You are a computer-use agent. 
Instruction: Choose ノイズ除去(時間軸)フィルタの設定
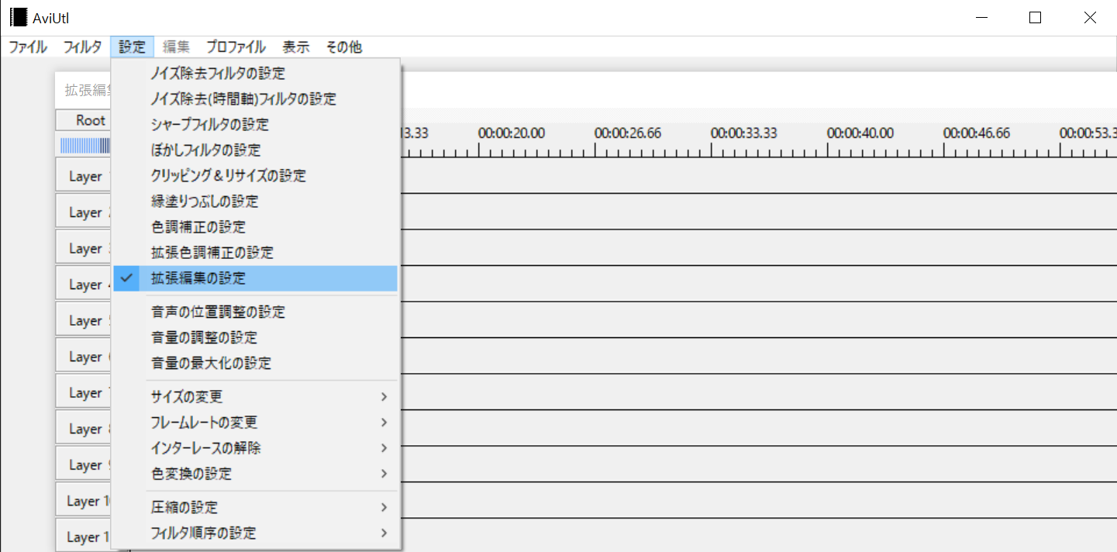pos(255,99)
